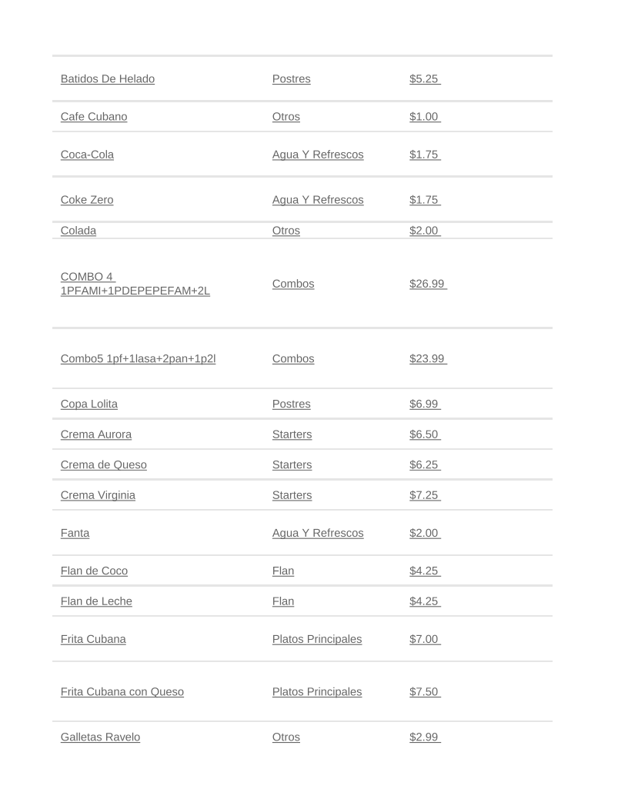Click the $6.99 price for Copa Lolita
The width and height of the screenshot is (628, 812).
coord(425,404)
